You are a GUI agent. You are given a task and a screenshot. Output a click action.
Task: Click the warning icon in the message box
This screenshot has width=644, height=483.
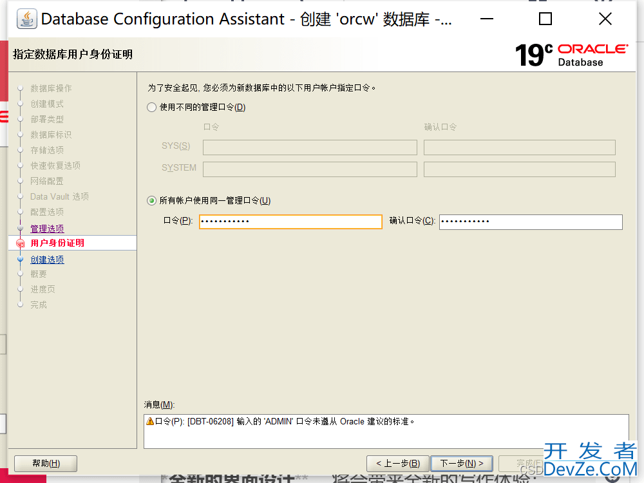(x=150, y=421)
